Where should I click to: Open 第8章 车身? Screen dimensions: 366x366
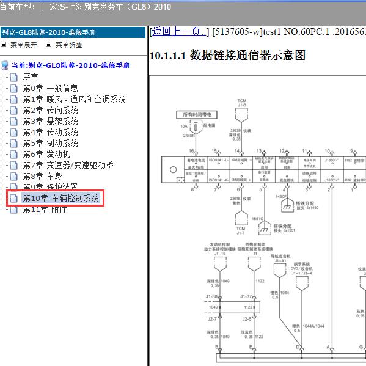pos(42,176)
